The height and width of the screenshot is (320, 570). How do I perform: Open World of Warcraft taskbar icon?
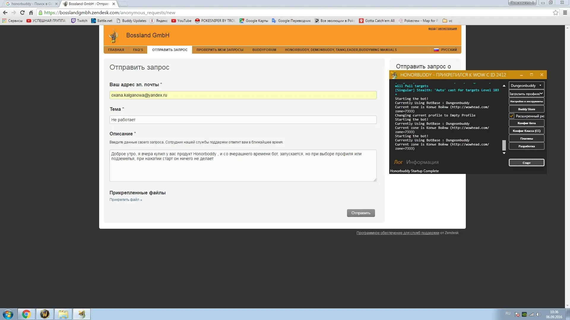(45, 314)
